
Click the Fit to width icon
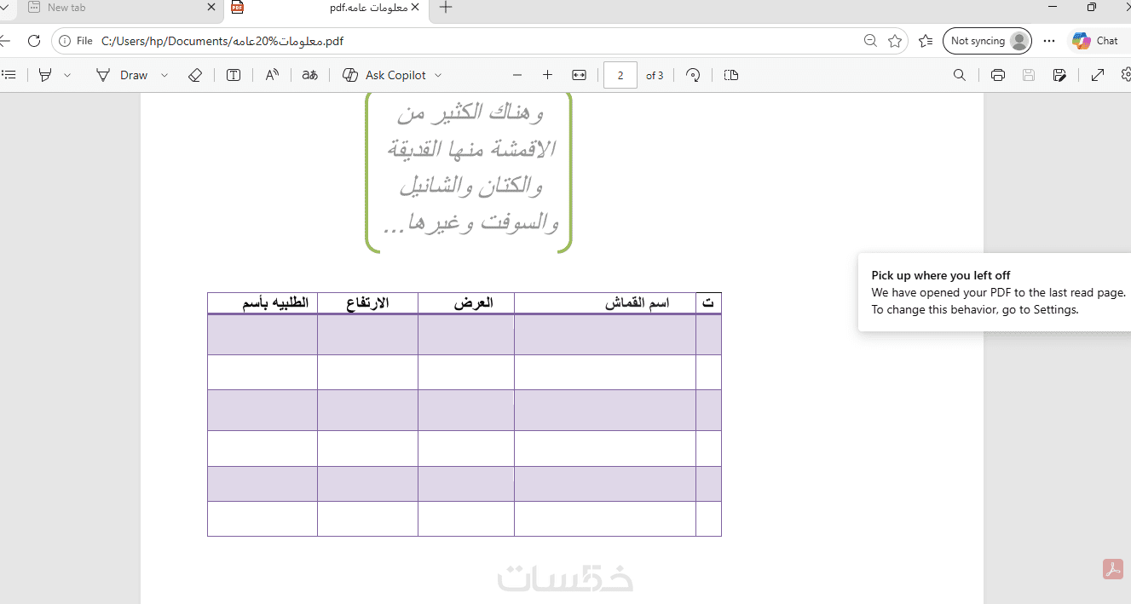(x=579, y=75)
